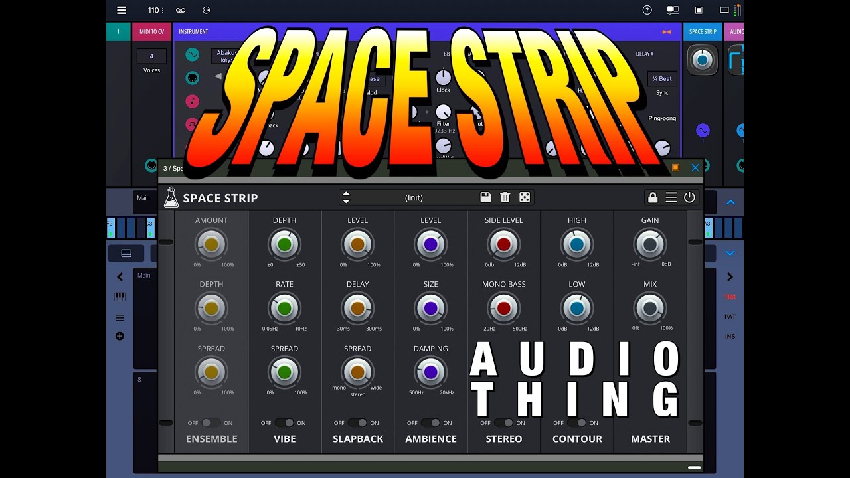Select the INSTRUMENT rack header
This screenshot has width=850, height=478.
[x=427, y=31]
